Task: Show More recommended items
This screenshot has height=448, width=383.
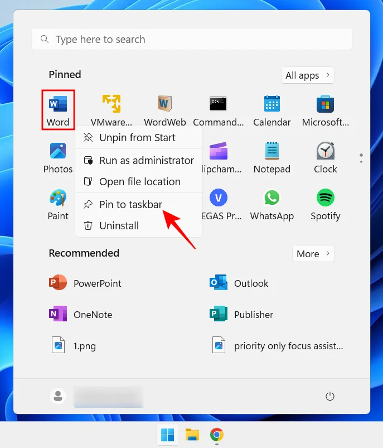Action: tap(313, 254)
